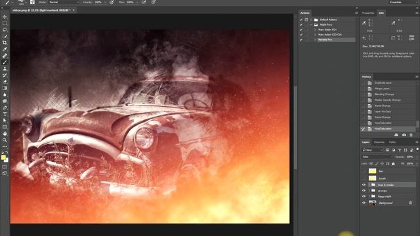
Task: Select the Dodge tool
Action: pyautogui.click(x=5, y=101)
